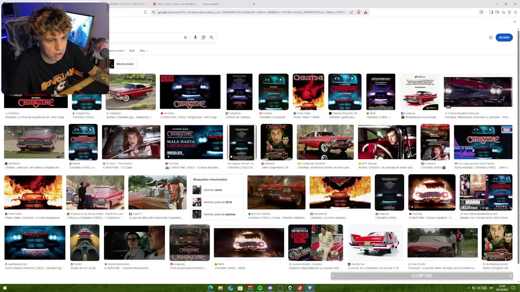Open the Excelencias del Motor car image

coord(325,142)
